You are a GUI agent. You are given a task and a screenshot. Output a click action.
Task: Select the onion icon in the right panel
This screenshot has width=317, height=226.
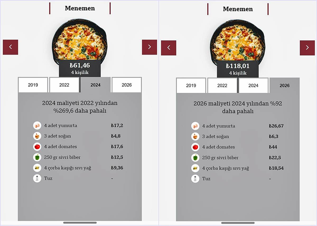point(195,136)
